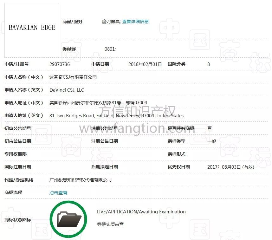
Task: Click the 后期指定日期 label
Action: tap(105, 167)
